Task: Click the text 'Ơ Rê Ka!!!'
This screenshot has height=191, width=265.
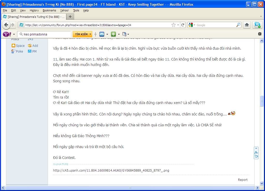Action: (61, 92)
